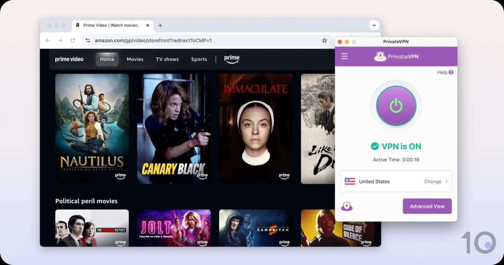504x265 pixels.
Task: Click the VPN is ON status text
Action: 401,146
